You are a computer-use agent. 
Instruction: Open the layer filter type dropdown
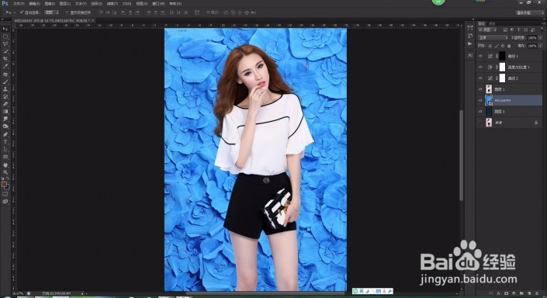488,30
